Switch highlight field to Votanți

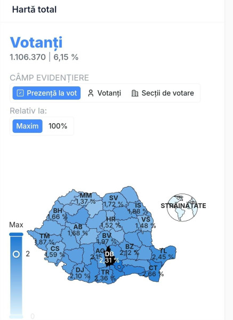click(x=105, y=93)
